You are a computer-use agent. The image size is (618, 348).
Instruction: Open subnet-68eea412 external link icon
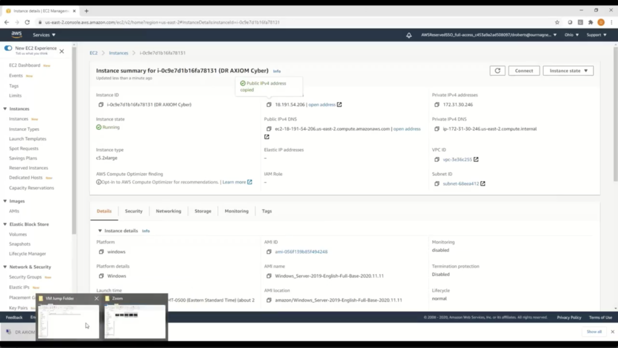[483, 184]
